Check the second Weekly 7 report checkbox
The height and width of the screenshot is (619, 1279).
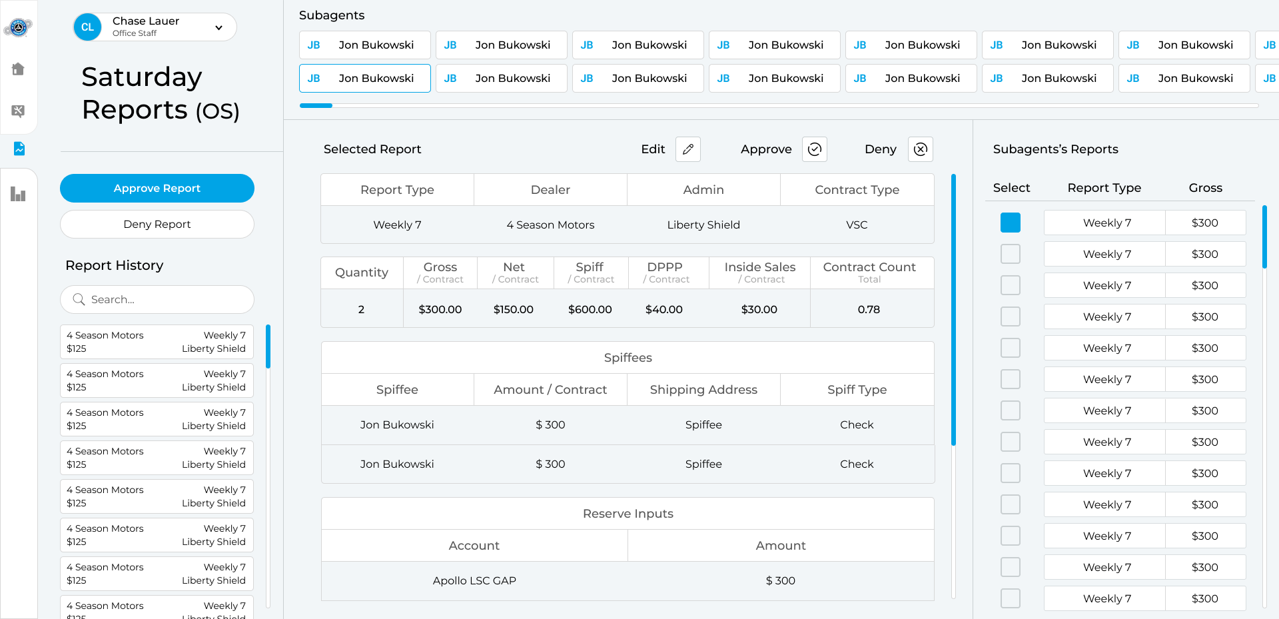pyautogui.click(x=1010, y=254)
